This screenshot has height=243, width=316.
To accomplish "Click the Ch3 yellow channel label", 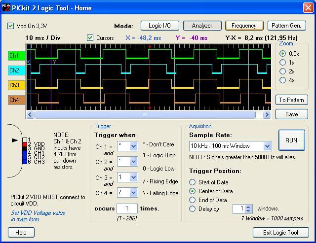I will tap(16, 85).
